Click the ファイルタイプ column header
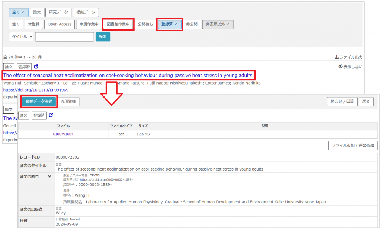The height and width of the screenshot is (229, 381). coord(121,126)
